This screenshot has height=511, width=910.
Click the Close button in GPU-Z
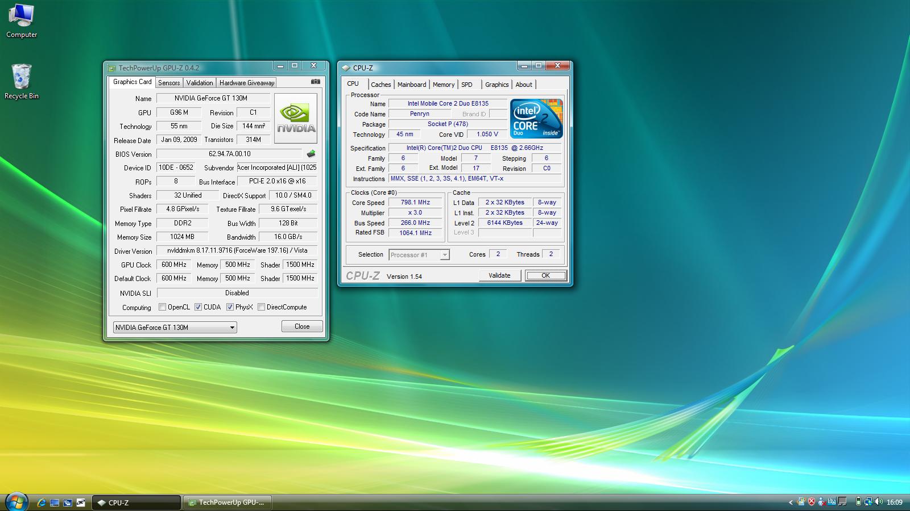[x=302, y=326]
